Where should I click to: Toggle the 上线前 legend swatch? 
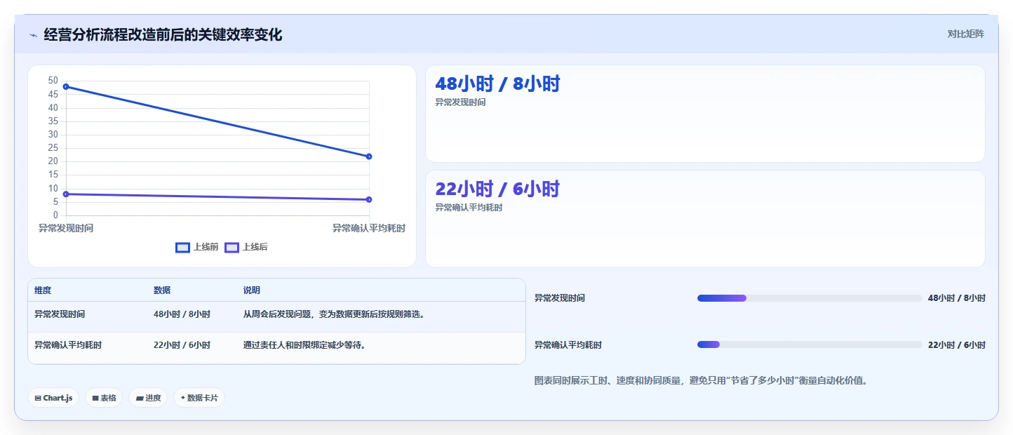tap(182, 247)
